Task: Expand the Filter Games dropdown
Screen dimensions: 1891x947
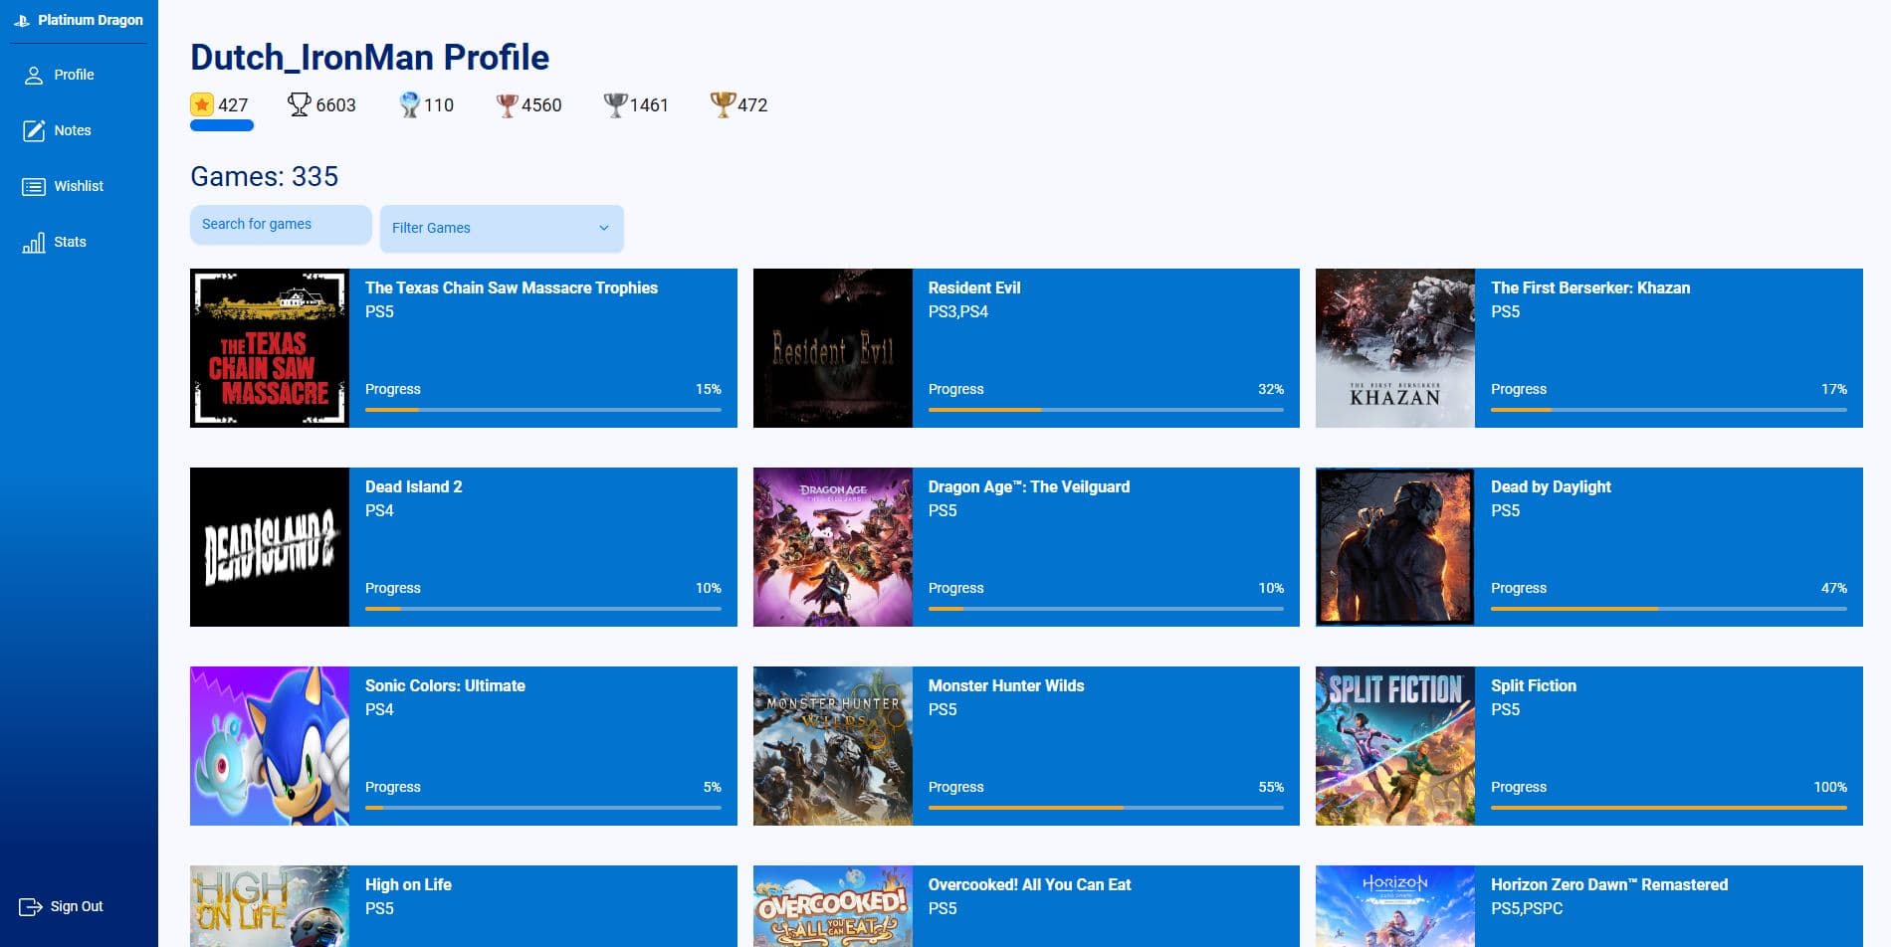Action: (x=501, y=228)
